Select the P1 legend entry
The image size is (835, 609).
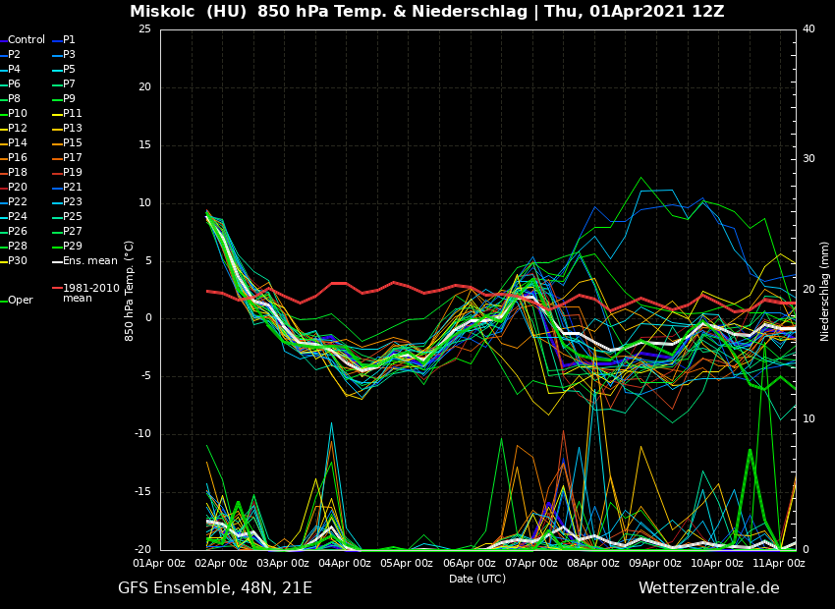click(x=69, y=40)
